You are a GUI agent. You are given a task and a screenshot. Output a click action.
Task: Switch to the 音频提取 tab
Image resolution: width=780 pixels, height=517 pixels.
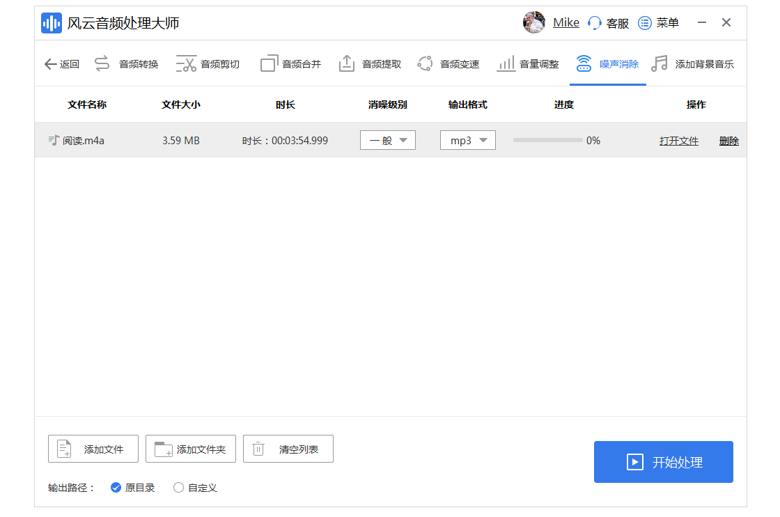tap(382, 64)
